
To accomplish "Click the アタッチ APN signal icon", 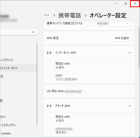I will coord(49,106).
